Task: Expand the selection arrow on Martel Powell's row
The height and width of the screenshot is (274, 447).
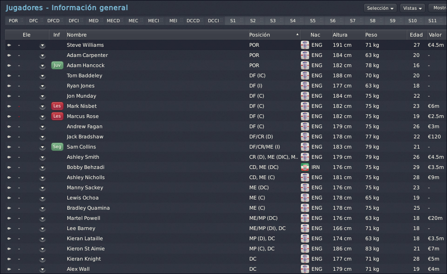Action: coord(42,218)
